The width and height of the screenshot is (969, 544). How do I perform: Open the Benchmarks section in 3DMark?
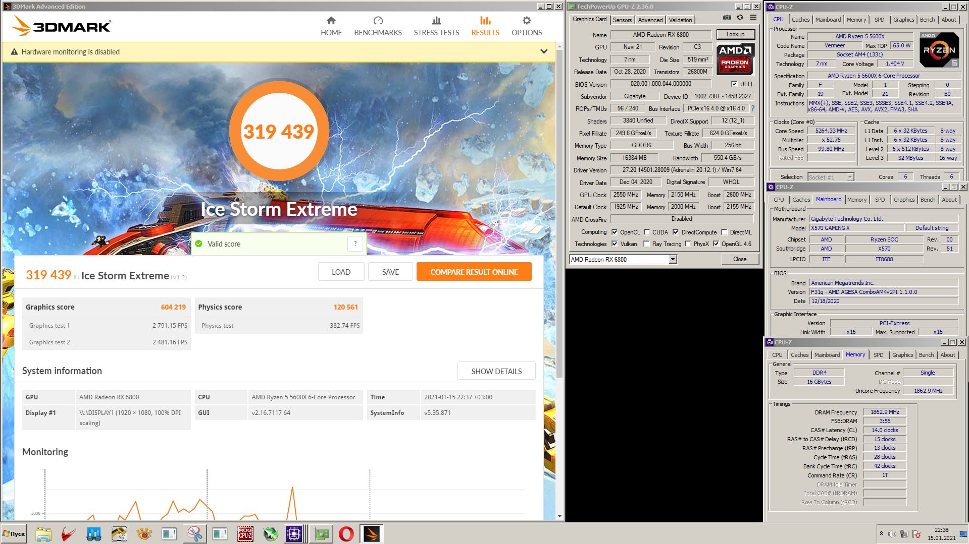[x=378, y=26]
